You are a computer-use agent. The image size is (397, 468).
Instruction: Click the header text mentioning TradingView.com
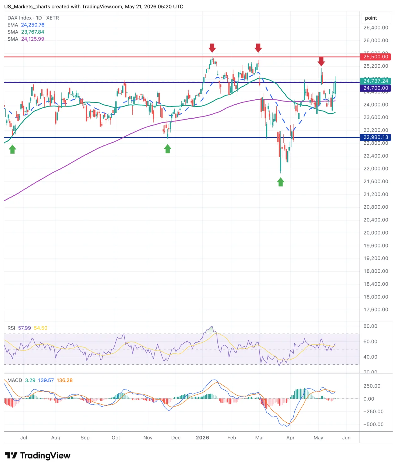point(94,7)
